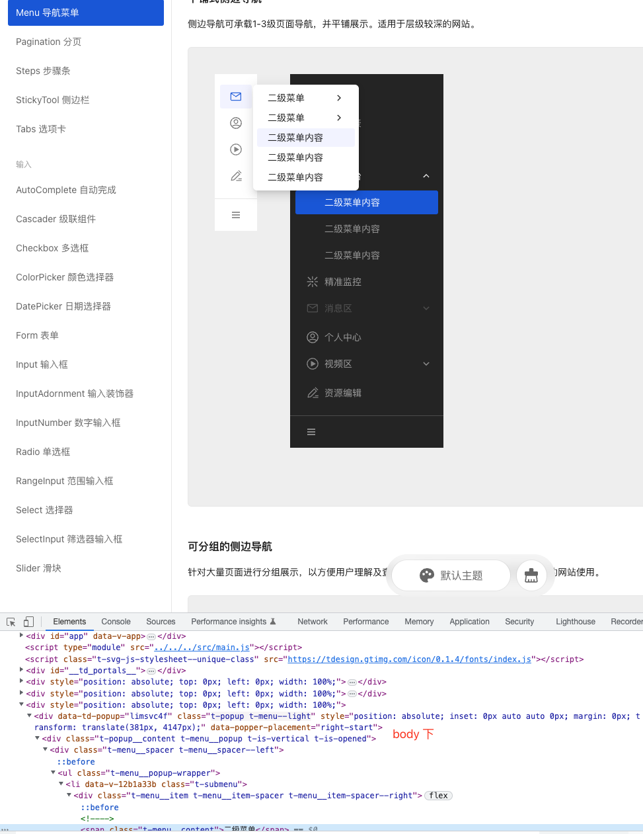The image size is (643, 834).
Task: Click the play icon in the collapsed side menu
Action: pos(236,149)
